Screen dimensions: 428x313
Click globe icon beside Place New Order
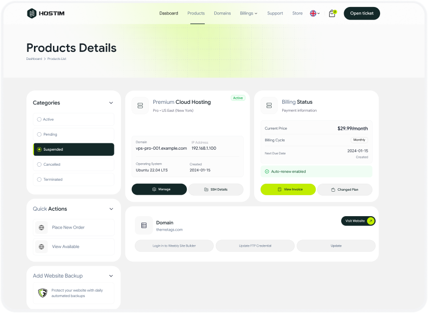(41, 228)
